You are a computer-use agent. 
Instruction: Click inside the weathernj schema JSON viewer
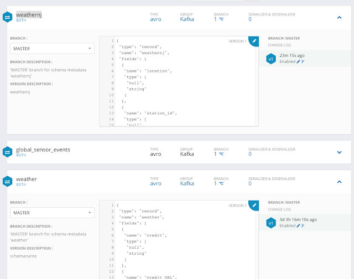coord(177,83)
